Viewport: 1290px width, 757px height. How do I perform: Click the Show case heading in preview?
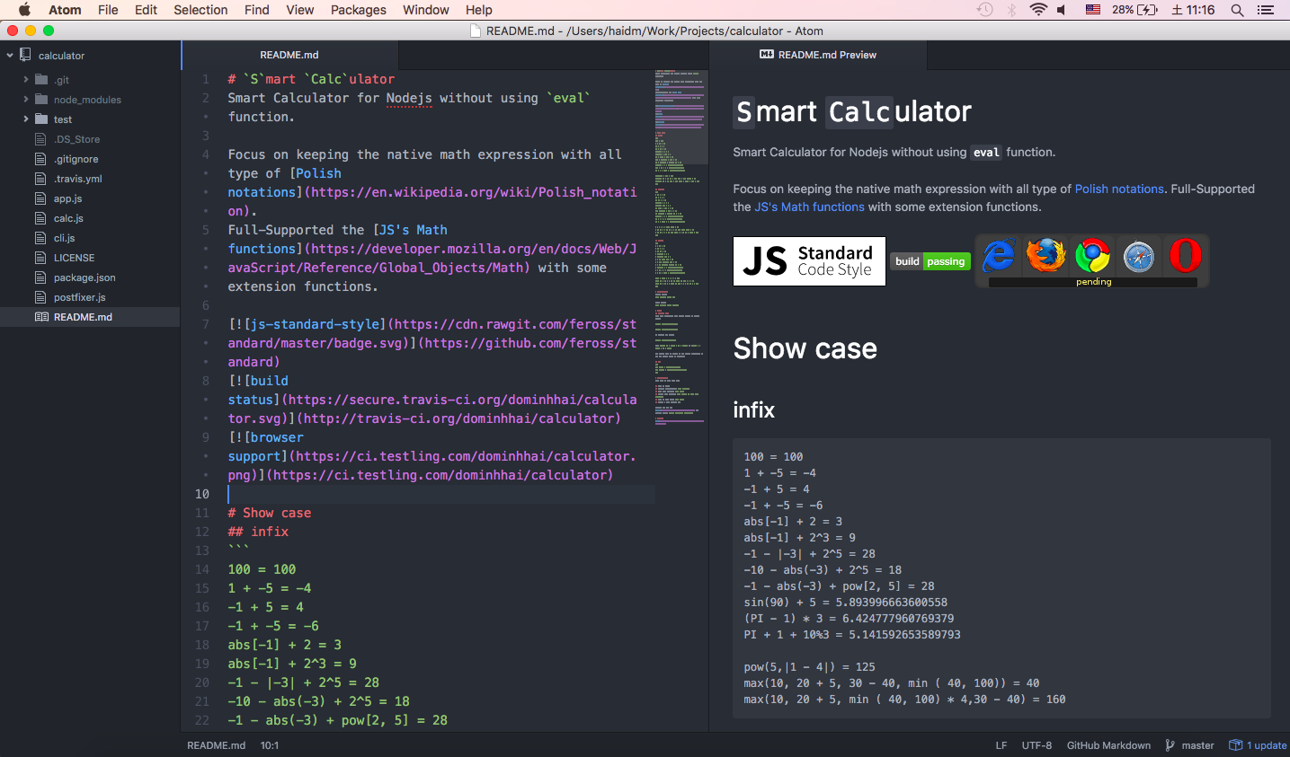tap(805, 348)
